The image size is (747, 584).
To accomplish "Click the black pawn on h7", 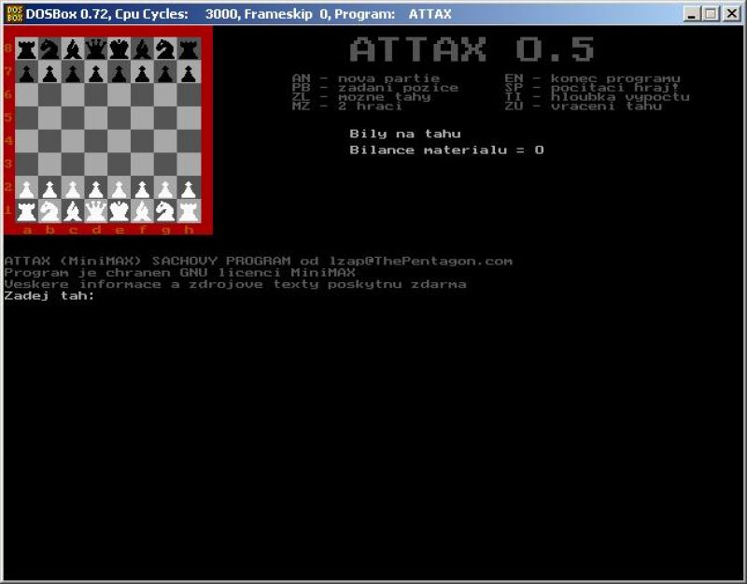I will 189,74.
